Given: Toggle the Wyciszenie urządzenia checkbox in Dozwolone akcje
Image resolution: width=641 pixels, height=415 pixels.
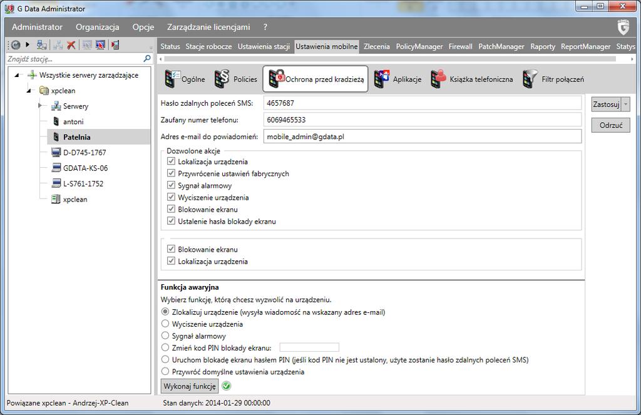Looking at the screenshot, I should tap(171, 197).
